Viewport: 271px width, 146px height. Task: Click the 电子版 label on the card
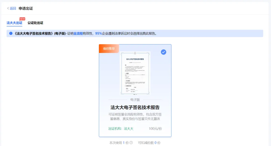coord(135,100)
